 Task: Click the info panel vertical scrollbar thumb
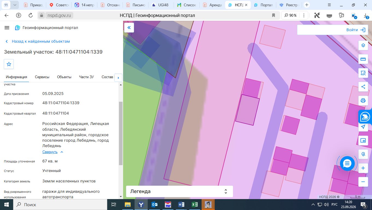tap(121, 133)
